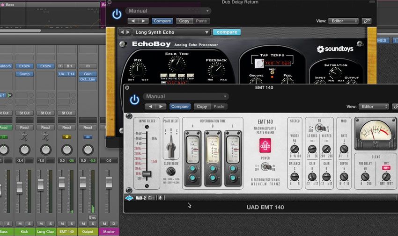Screen dimensions: 398x236
Task: Open the EXS24 instrument slot on Kick channel
Action: click(24, 66)
